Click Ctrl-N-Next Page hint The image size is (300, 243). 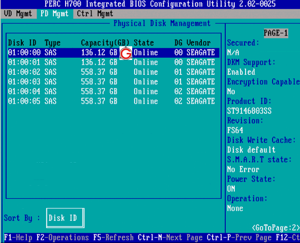170,237
